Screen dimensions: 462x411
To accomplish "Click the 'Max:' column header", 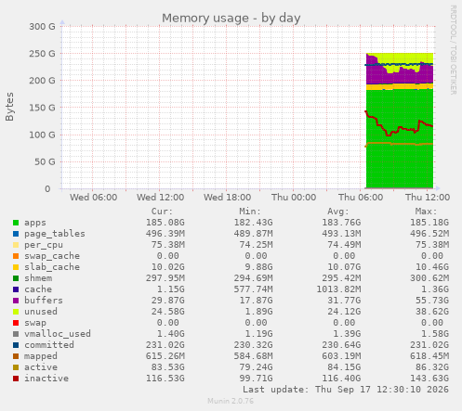I will pos(426,212).
